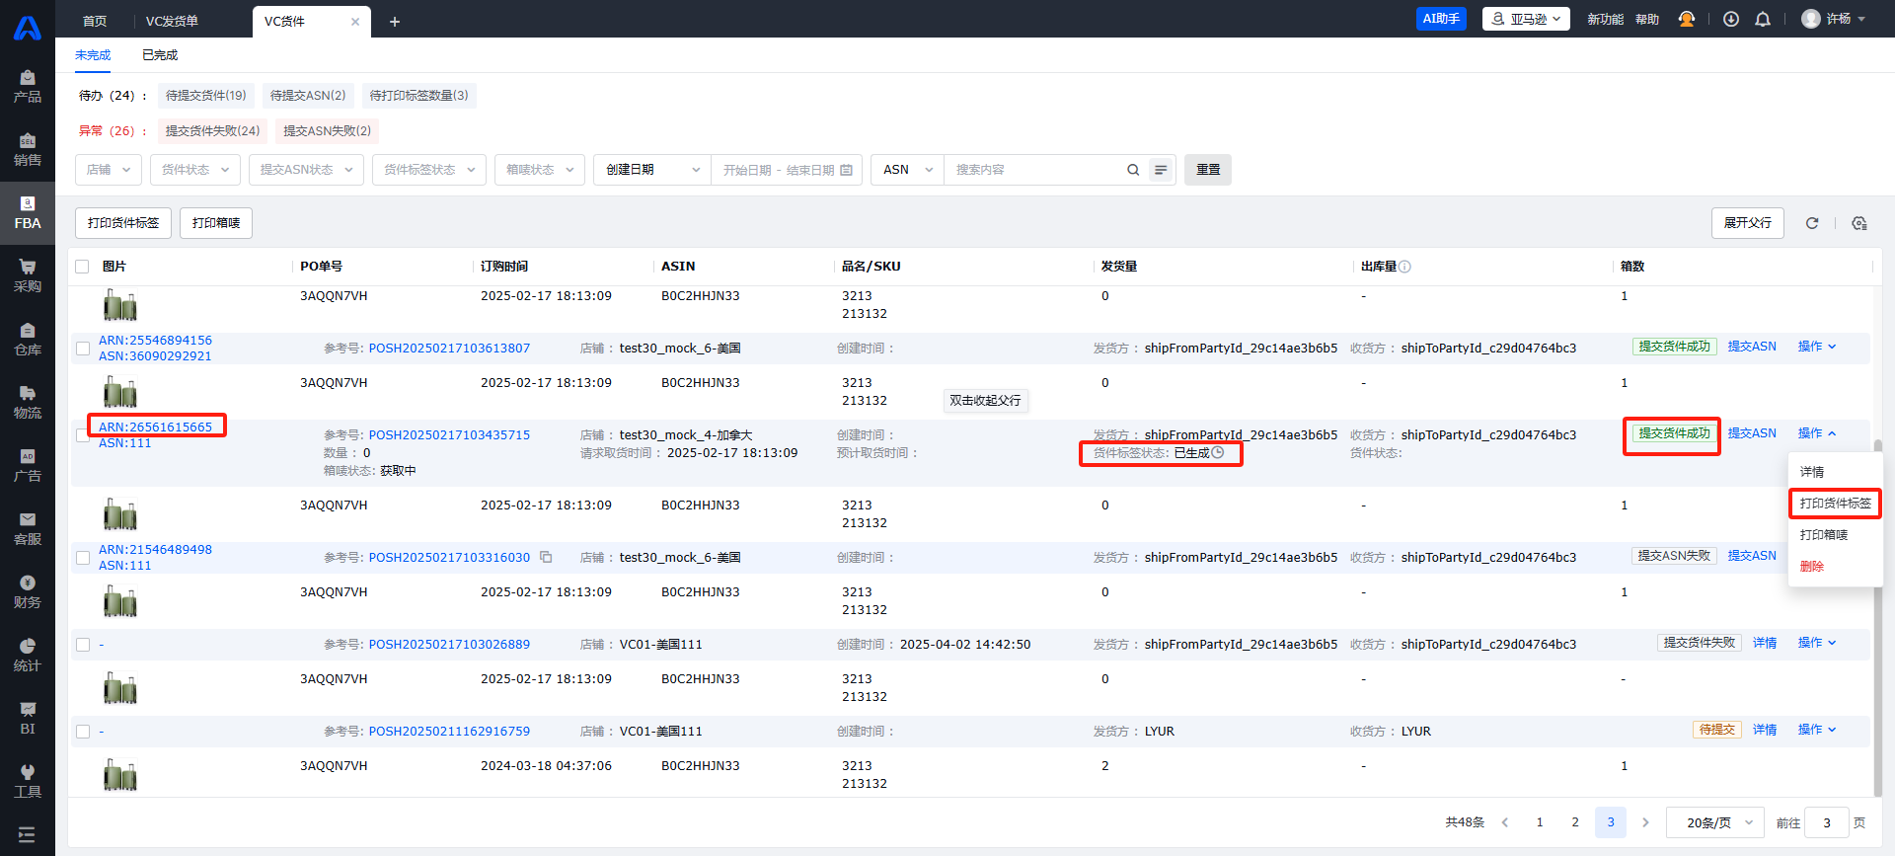Open the 首页 tab

[x=95, y=21]
